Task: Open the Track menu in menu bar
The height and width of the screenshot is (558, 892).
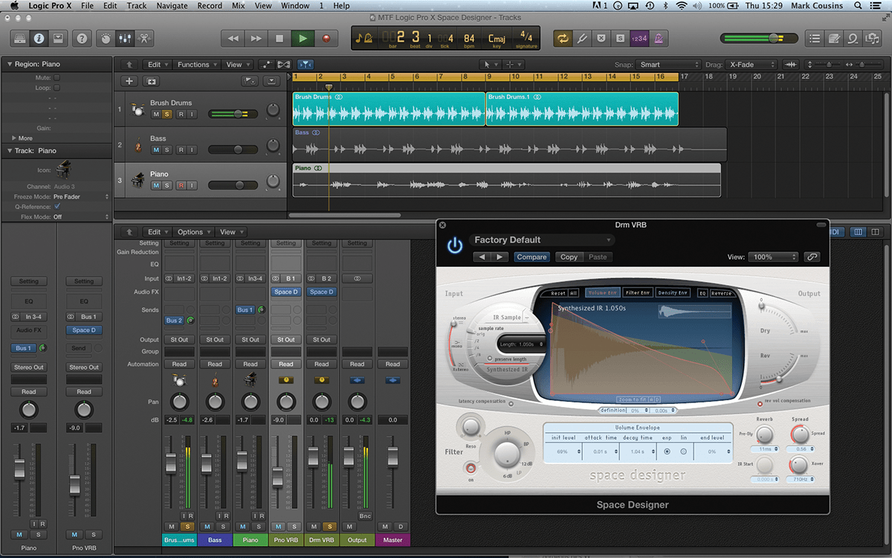Action: pos(137,6)
